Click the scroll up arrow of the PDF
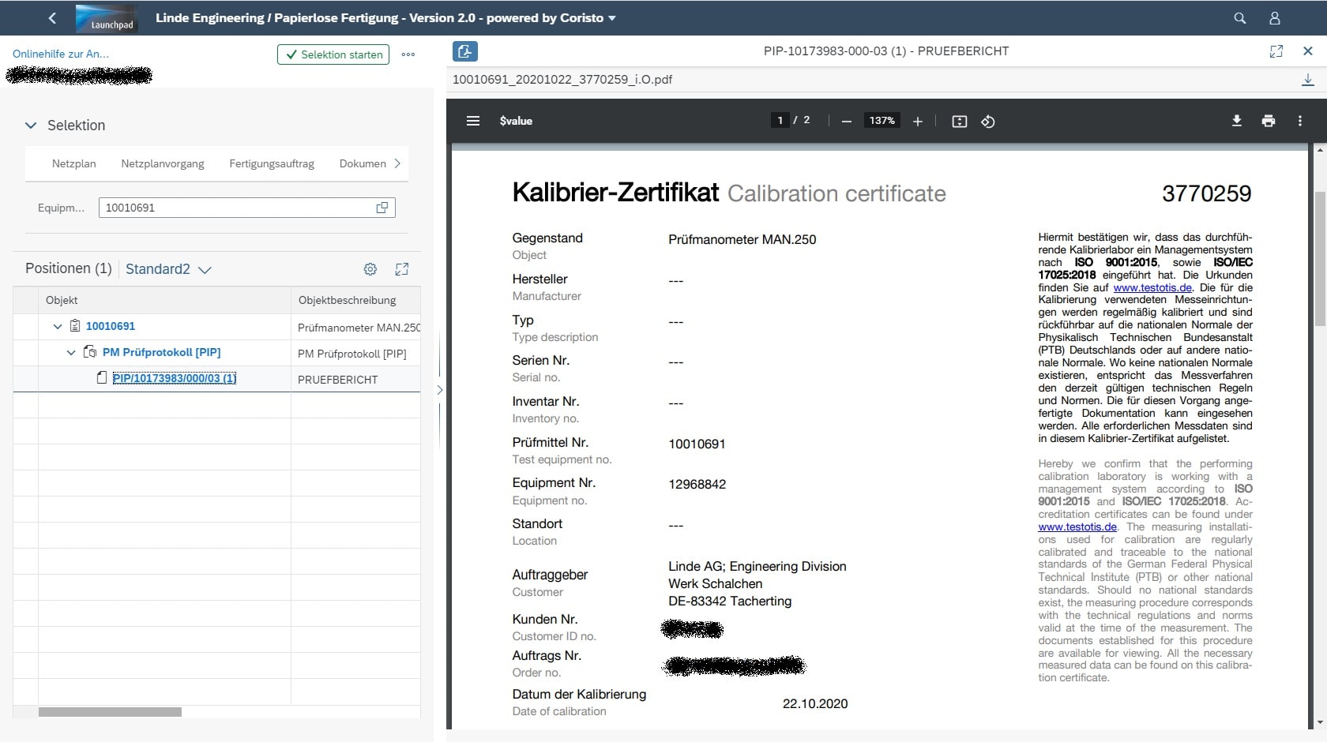The image size is (1327, 742). (x=1320, y=149)
